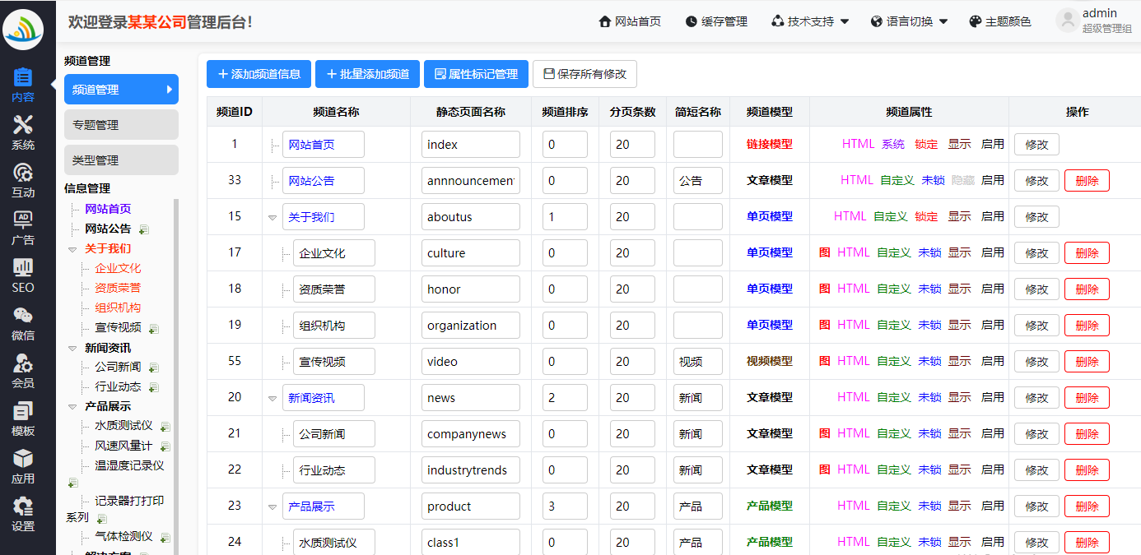
Task: Go to the SEO sidebar icon
Action: 23,275
